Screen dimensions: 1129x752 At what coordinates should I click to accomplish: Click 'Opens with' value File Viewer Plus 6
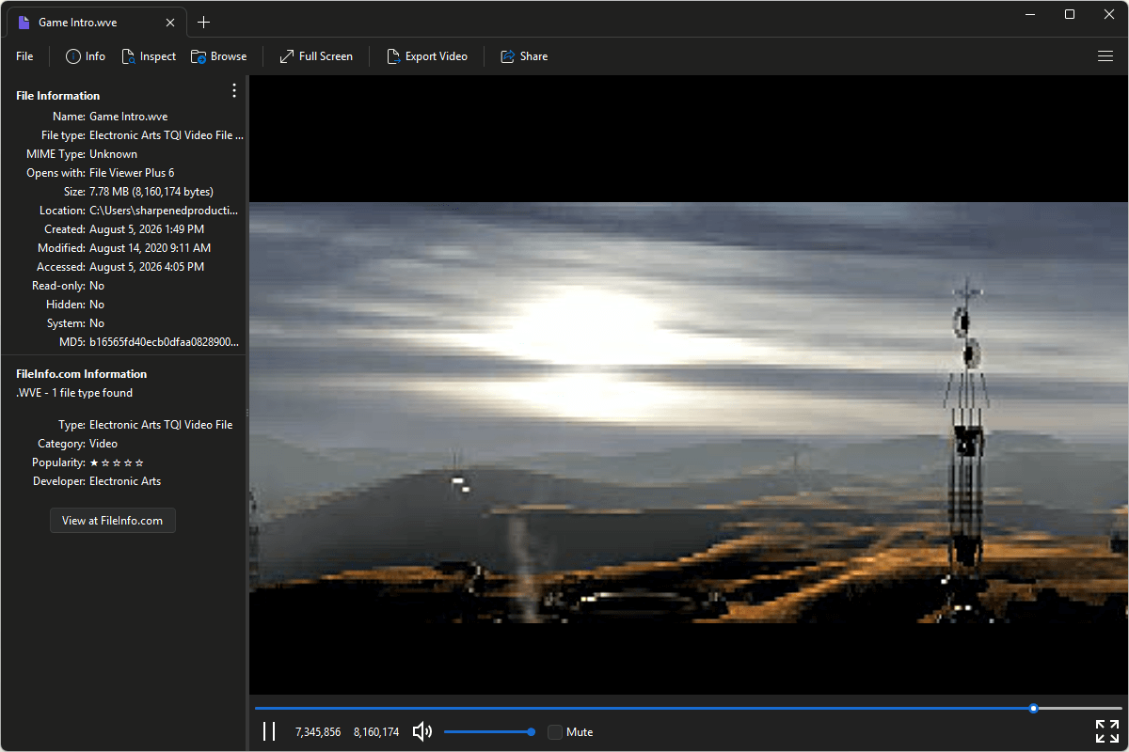pyautogui.click(x=132, y=173)
